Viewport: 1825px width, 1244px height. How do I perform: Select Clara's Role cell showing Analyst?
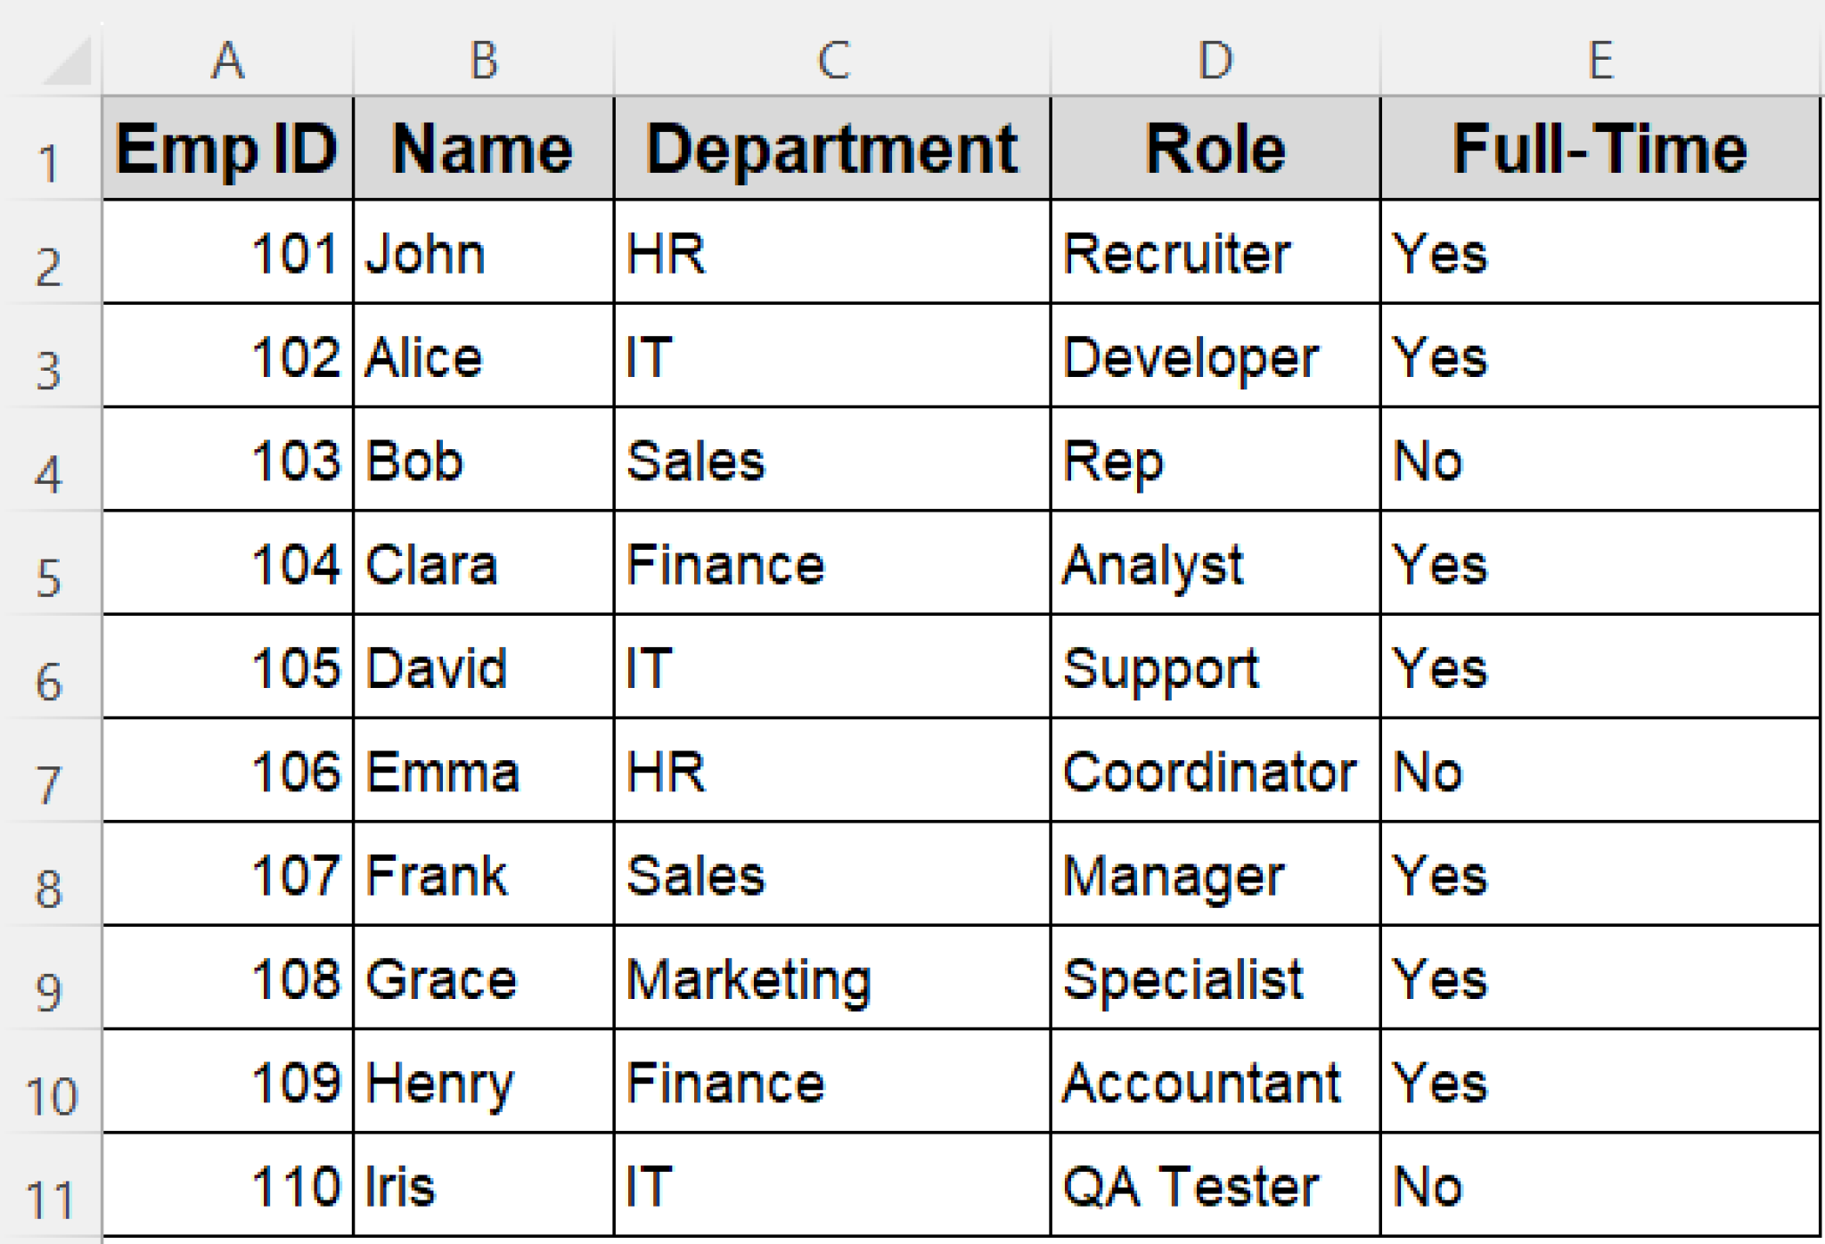(1212, 564)
